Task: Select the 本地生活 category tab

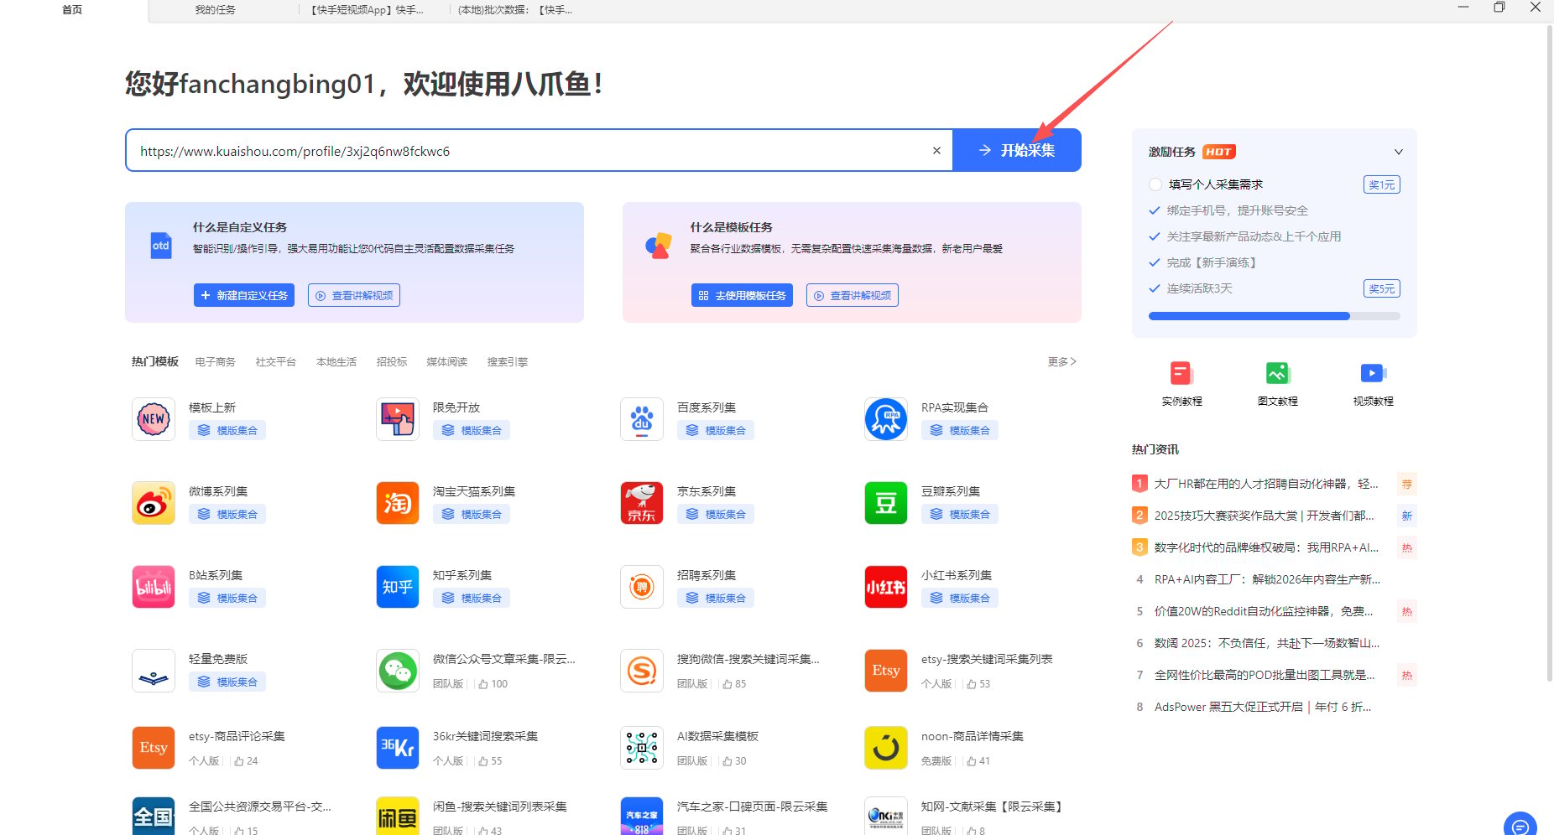Action: 336,362
